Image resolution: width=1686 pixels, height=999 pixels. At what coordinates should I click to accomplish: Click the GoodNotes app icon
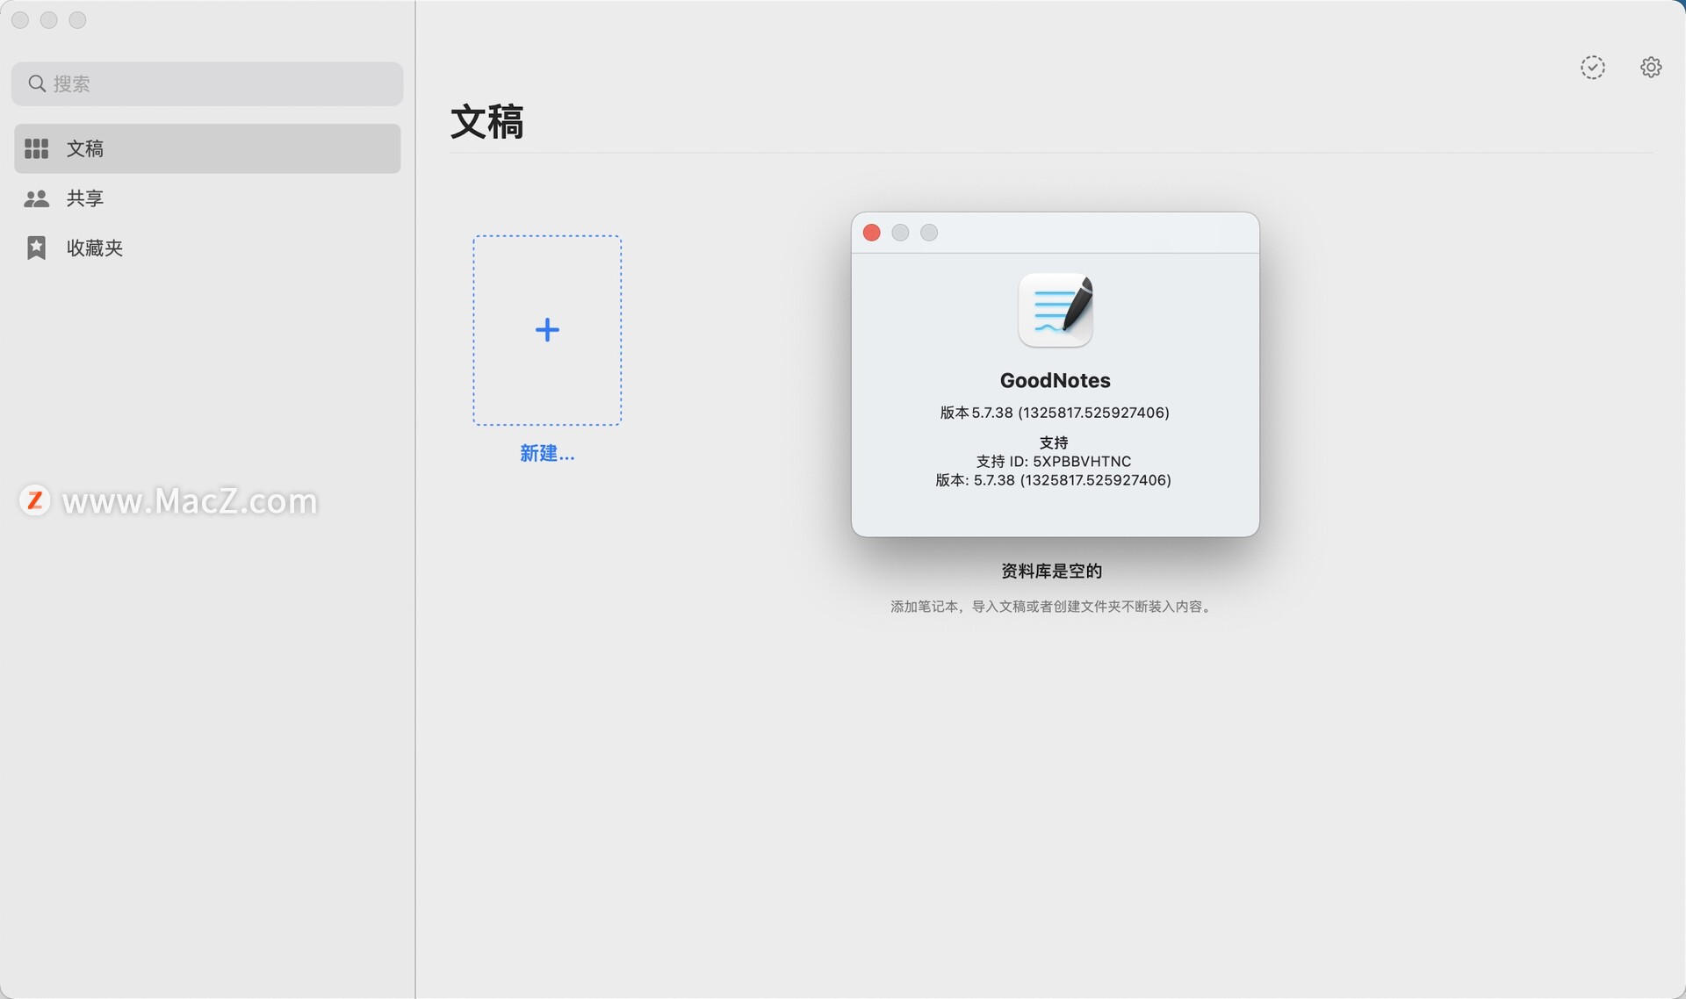(x=1055, y=309)
